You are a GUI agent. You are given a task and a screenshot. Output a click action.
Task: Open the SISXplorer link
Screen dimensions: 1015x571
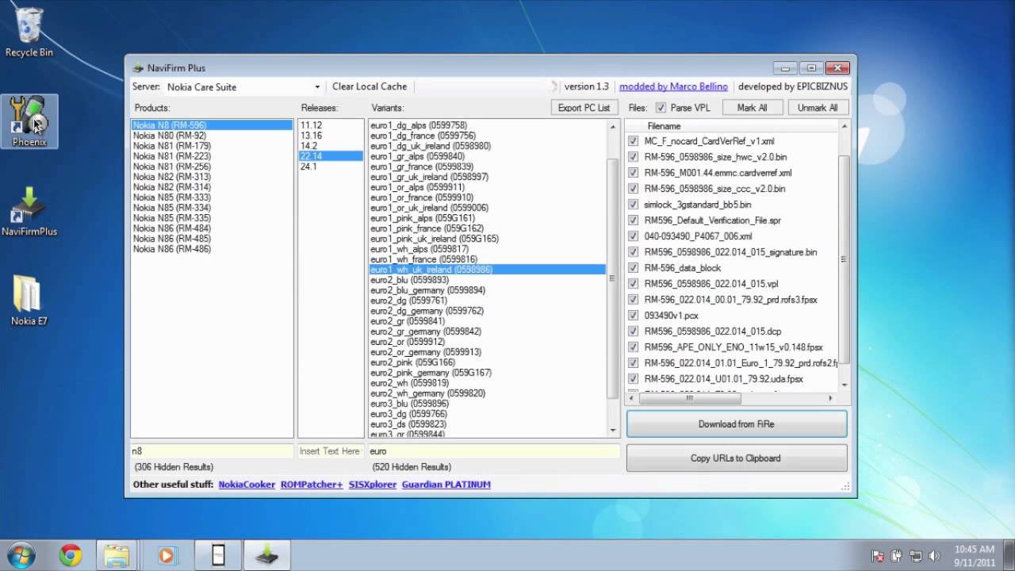373,485
